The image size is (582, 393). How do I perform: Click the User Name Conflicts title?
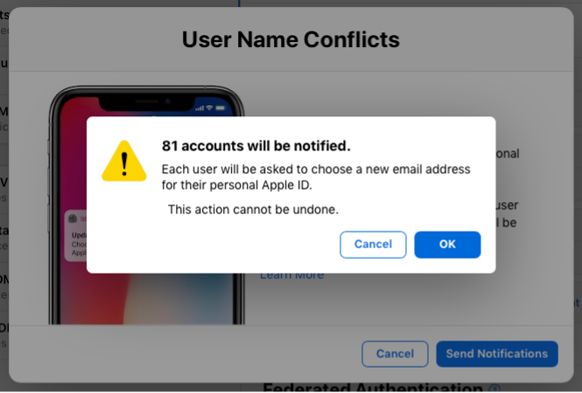tap(291, 39)
